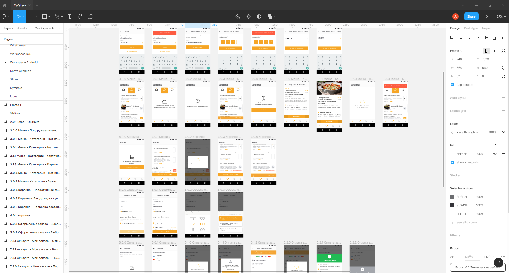509x273 pixels.
Task: Select the 4.0.1 Корзина layer
Action: point(20,215)
